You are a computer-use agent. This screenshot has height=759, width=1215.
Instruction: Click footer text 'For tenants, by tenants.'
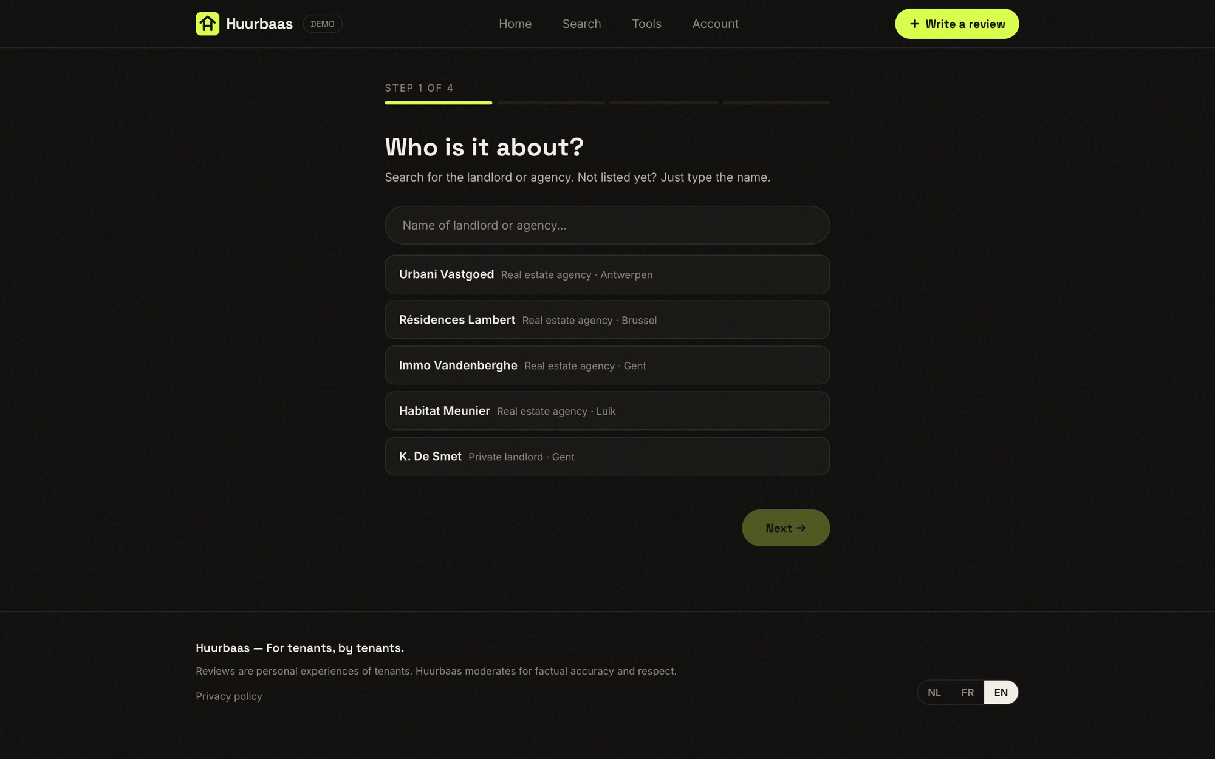tap(335, 648)
